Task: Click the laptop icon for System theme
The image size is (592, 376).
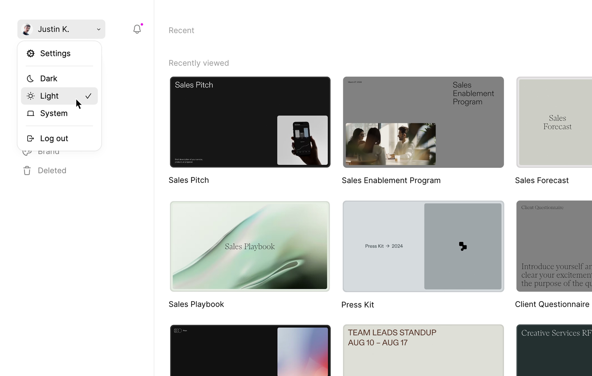Action: [x=30, y=113]
